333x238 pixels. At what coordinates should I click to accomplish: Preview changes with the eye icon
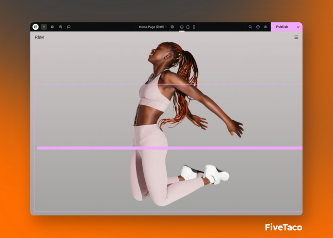pos(266,27)
